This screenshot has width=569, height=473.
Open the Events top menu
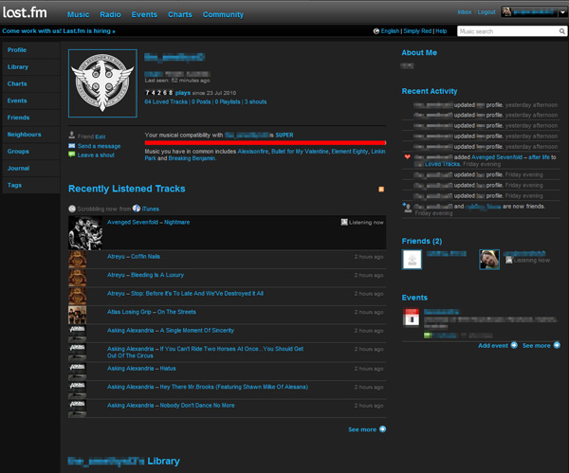[144, 14]
